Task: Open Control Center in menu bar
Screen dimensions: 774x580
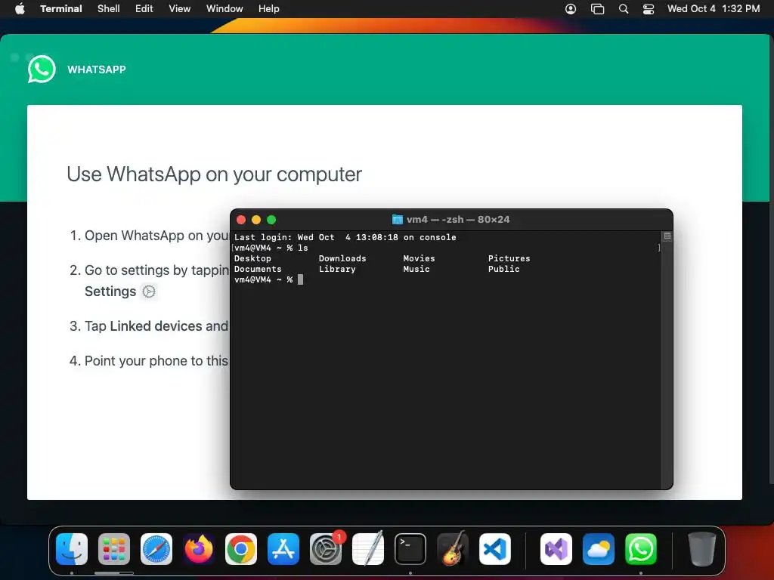Action: 648,9
